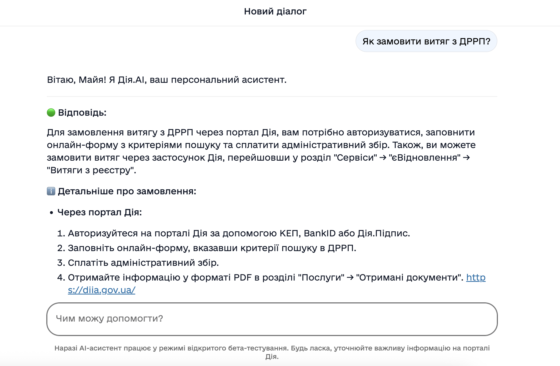Image resolution: width=560 pixels, height=366 pixels.
Task: Open the diia.gov.ua link
Action: 102,290
